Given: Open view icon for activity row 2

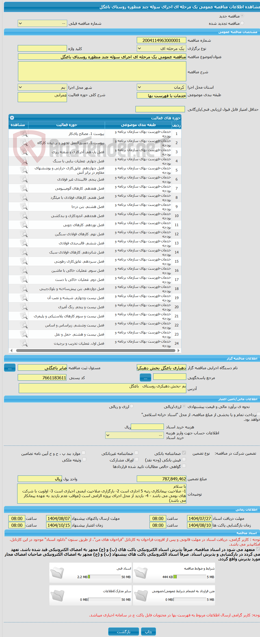Looking at the screenshot, I should pos(24,143).
